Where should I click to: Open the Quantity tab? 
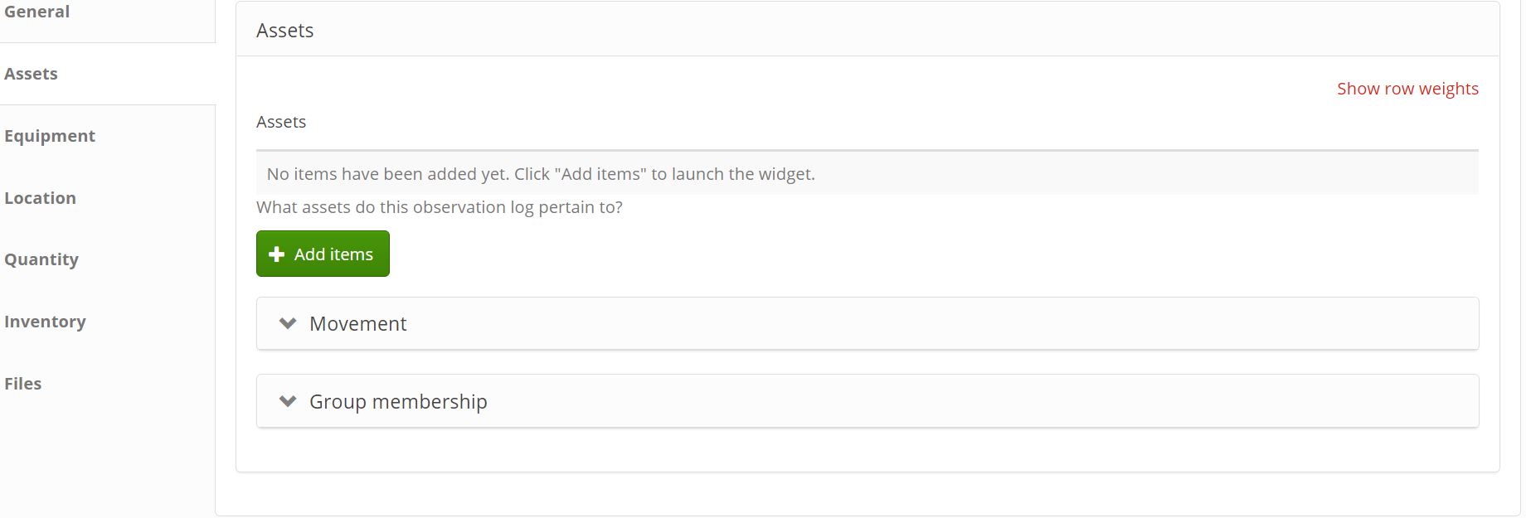[41, 259]
